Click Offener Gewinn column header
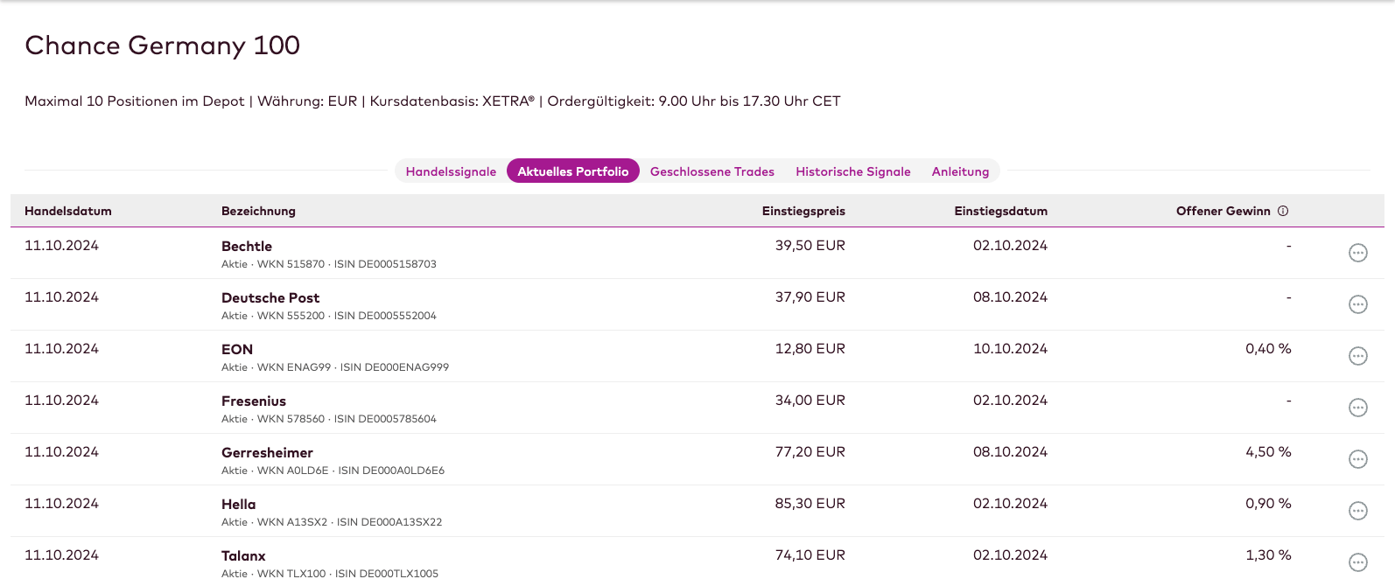The image size is (1395, 586). coord(1223,211)
